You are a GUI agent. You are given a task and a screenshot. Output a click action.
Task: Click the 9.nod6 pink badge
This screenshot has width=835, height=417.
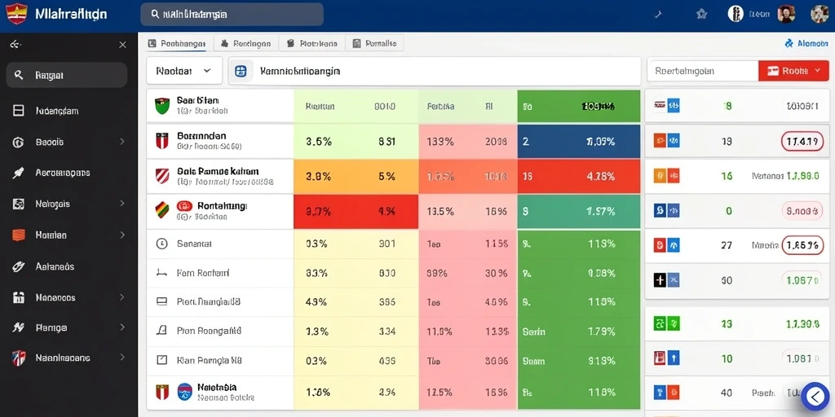[802, 211]
